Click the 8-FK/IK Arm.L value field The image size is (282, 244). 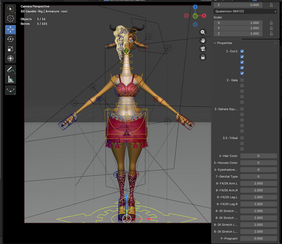(258, 183)
